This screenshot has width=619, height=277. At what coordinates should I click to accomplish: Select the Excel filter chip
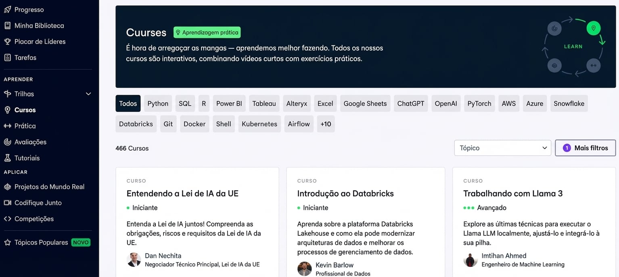325,103
